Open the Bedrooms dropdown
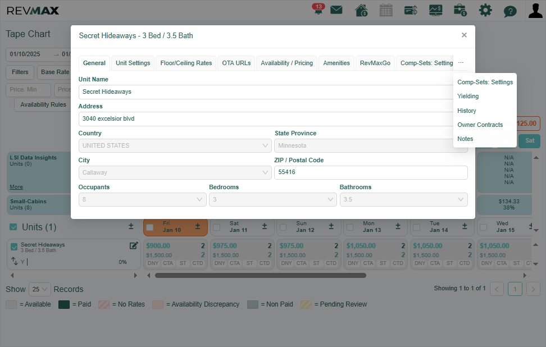546x347 pixels. point(272,199)
